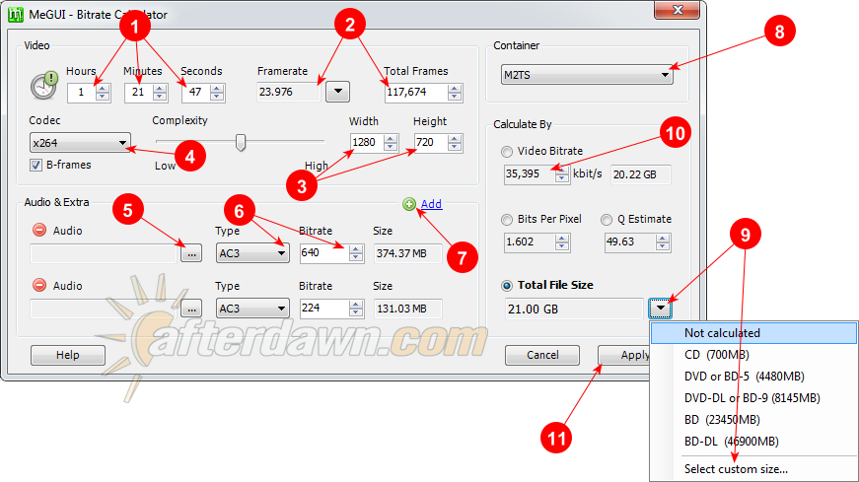Close the Bitrate Calculator window
This screenshot has height=482, width=859.
pos(678,10)
